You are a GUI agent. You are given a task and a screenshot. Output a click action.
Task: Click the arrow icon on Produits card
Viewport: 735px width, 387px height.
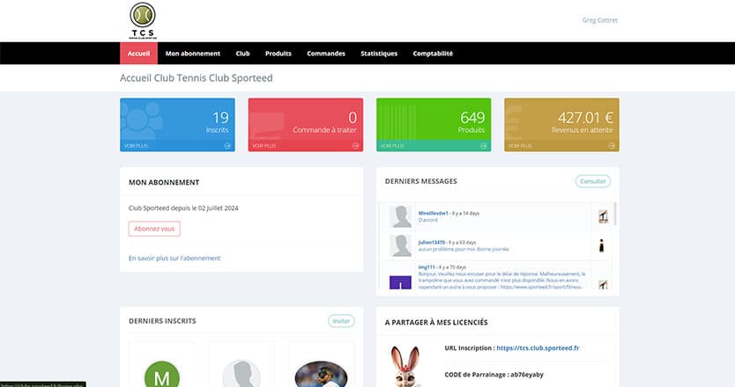click(x=485, y=146)
